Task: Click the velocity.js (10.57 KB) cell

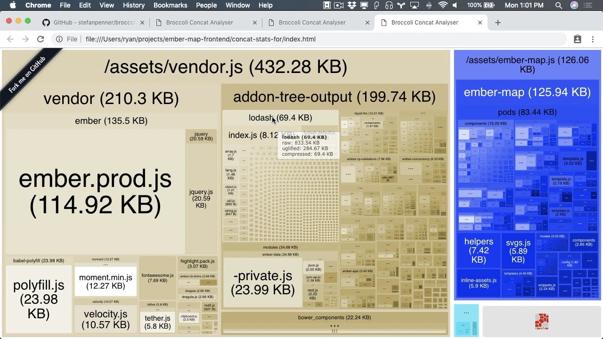Action: click(x=106, y=319)
